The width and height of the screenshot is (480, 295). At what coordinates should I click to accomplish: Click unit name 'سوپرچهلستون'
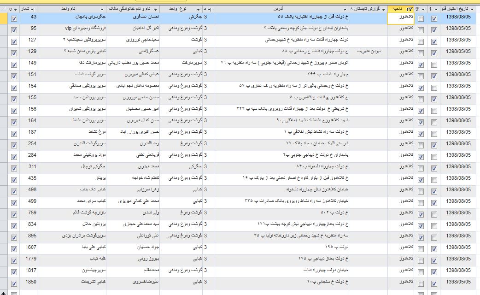coord(94,270)
